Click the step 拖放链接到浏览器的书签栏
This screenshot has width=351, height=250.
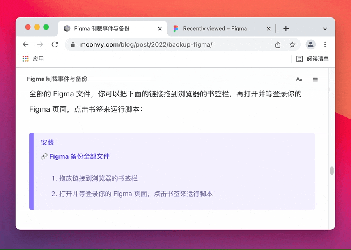pos(98,178)
